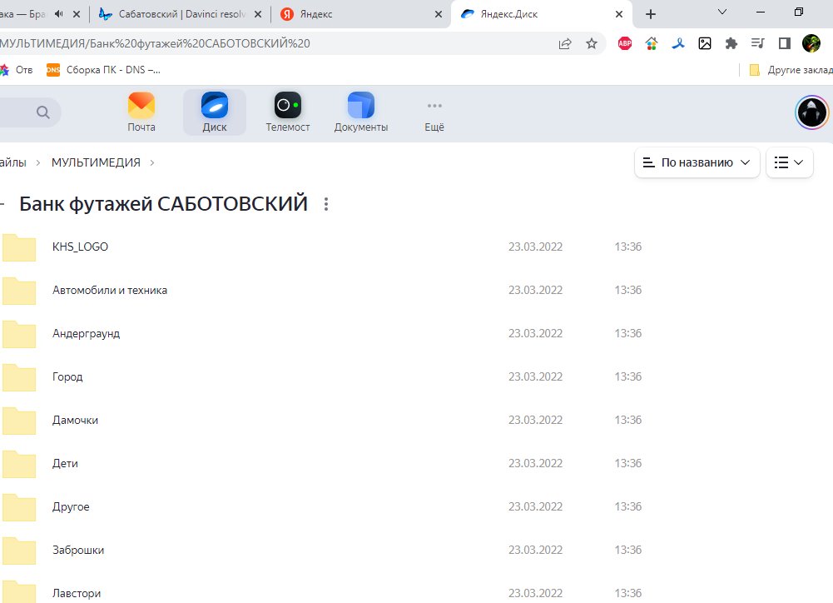Select the Автомобили и техника folder
This screenshot has width=833, height=603.
point(109,290)
